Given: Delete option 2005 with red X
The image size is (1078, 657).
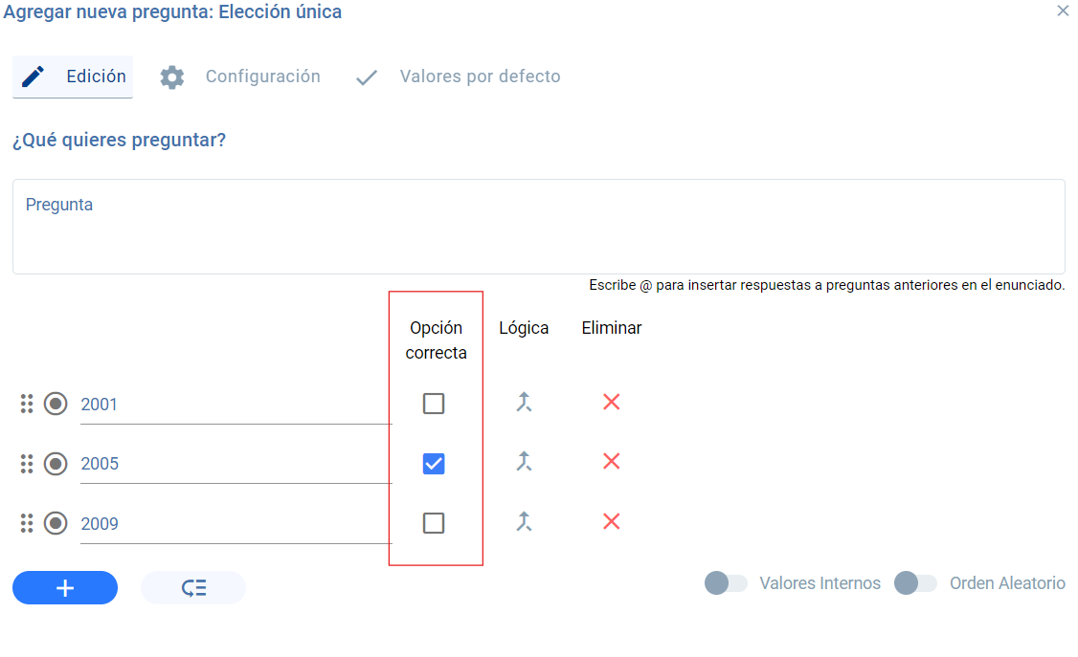Looking at the screenshot, I should [611, 461].
